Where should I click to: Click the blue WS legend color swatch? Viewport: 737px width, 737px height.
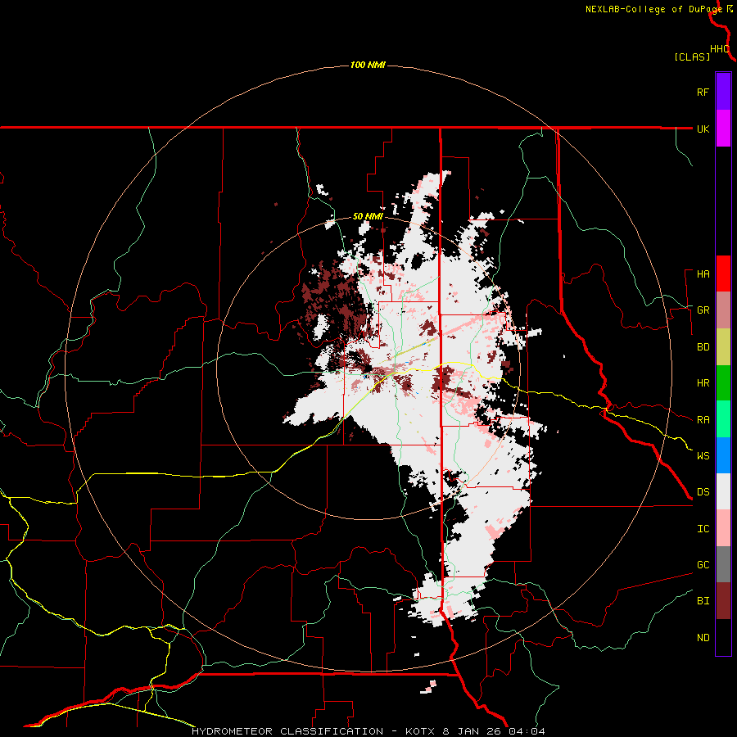coord(723,455)
